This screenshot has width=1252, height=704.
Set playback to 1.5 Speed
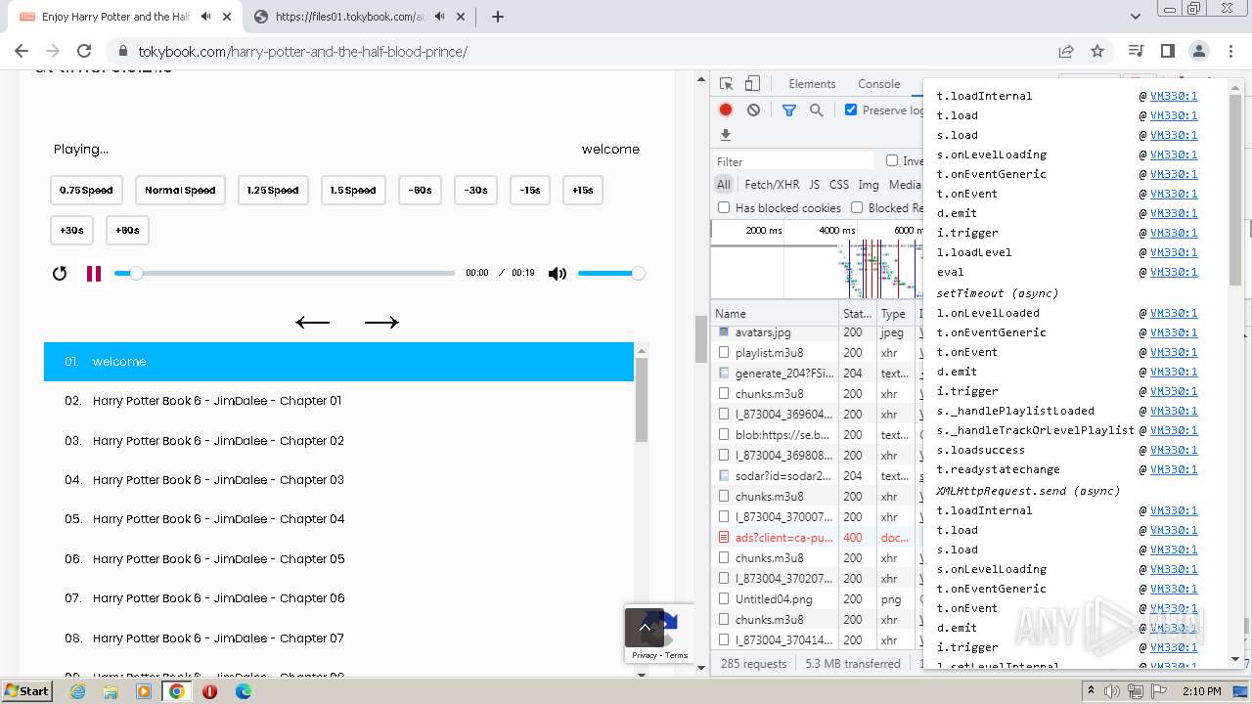tap(353, 191)
